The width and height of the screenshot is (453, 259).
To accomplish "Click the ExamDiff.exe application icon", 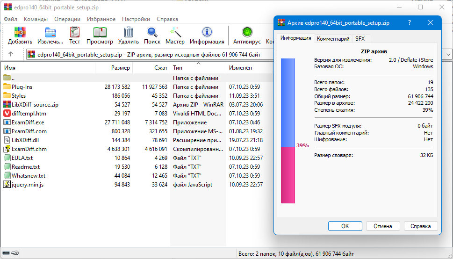I will [7, 122].
